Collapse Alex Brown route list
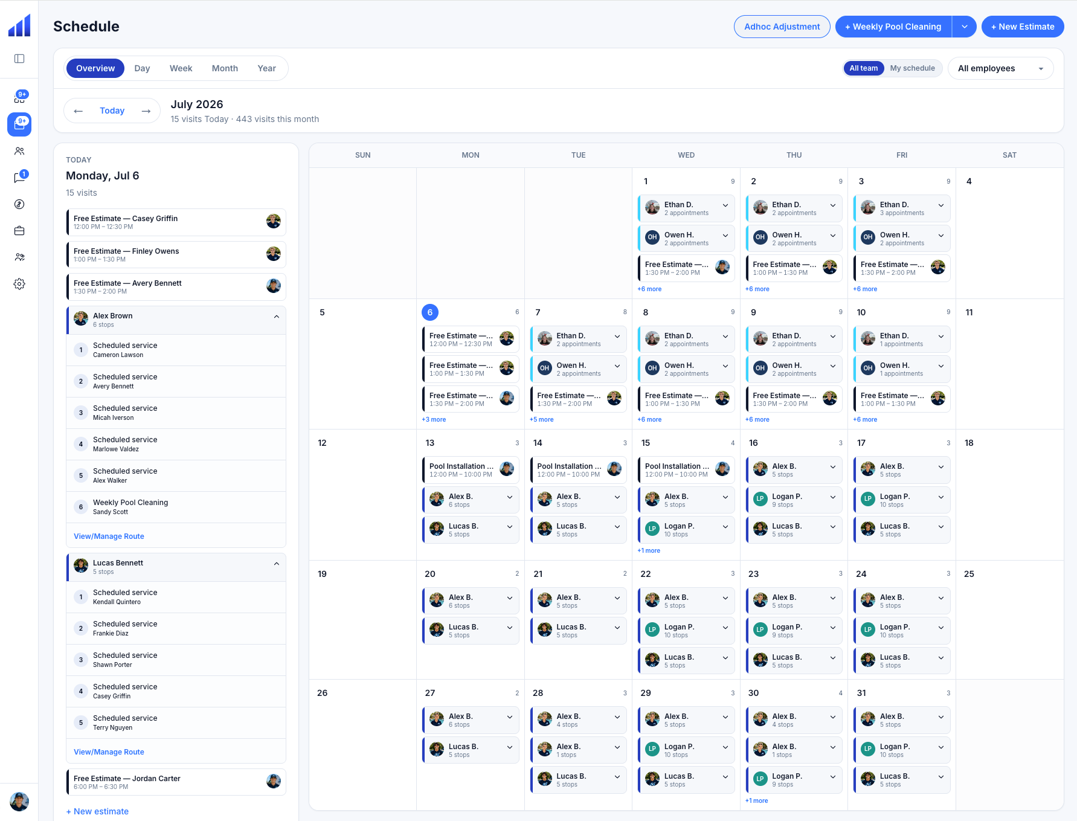This screenshot has width=1077, height=821. [x=277, y=317]
